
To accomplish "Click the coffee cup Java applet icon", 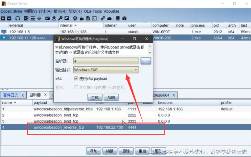I will [82, 18].
